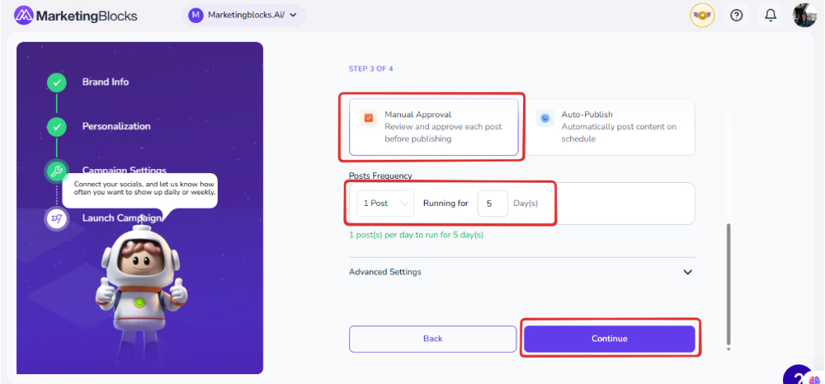
Task: Open the user profile avatar
Action: click(804, 16)
